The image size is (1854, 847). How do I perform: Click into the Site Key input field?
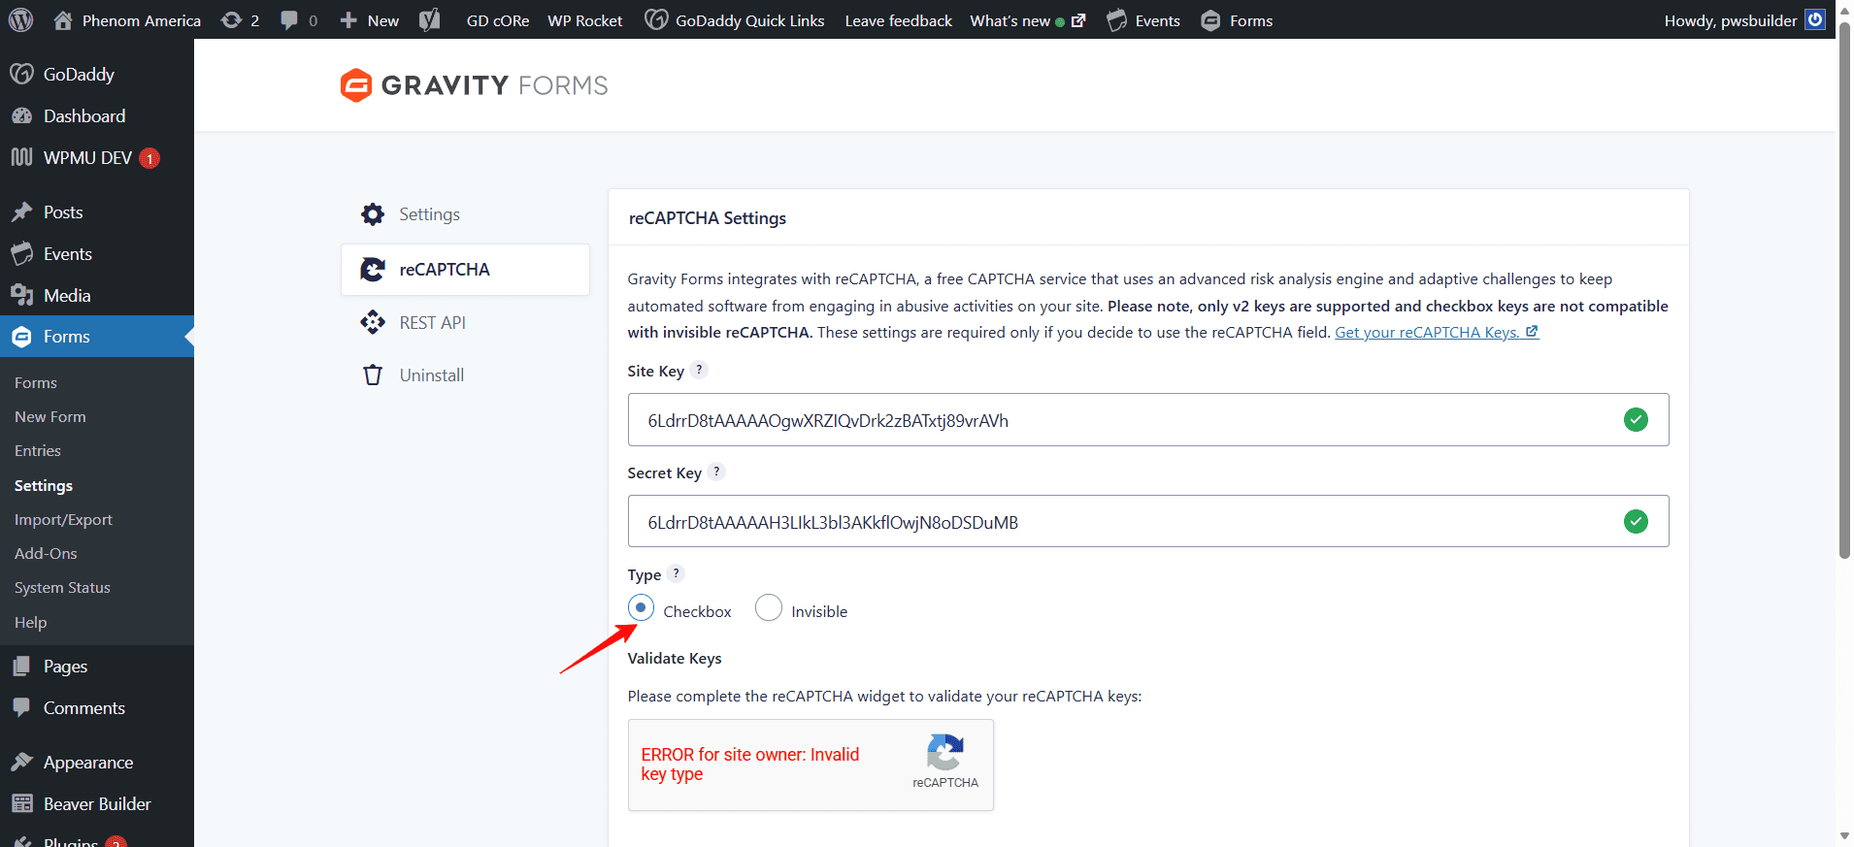tap(1148, 420)
